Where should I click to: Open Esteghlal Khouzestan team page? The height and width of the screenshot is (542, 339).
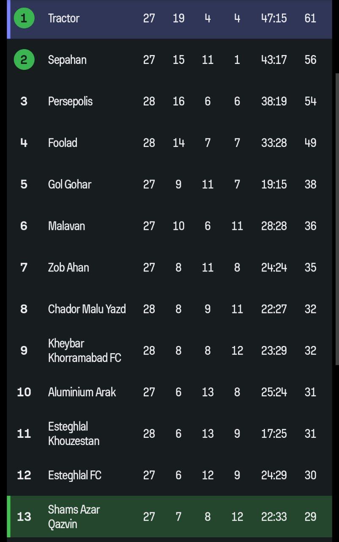(x=74, y=433)
